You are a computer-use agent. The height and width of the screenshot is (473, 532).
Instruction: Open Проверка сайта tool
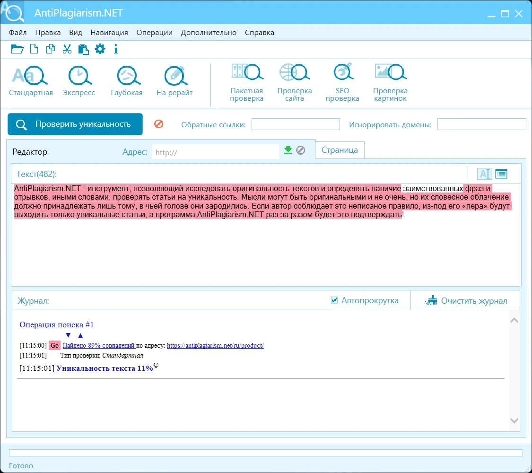coord(295,82)
